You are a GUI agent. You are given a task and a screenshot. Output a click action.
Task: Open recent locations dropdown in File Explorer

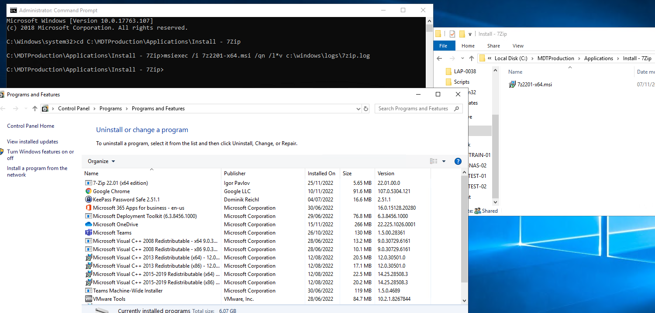click(462, 58)
